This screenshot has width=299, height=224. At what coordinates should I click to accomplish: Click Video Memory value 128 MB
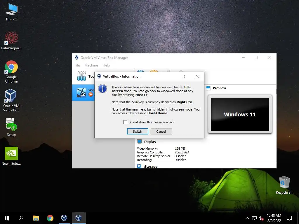coord(180,148)
